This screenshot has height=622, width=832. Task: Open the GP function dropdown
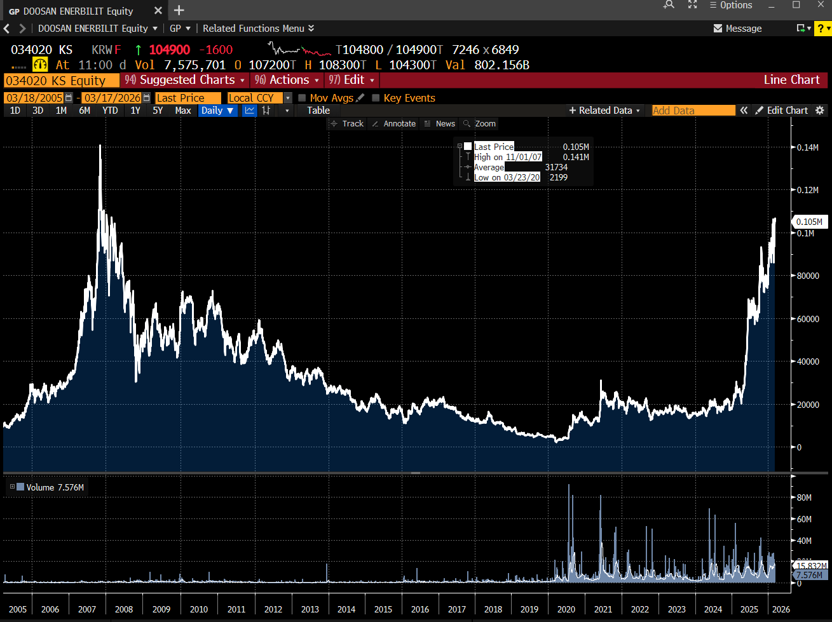pos(180,29)
